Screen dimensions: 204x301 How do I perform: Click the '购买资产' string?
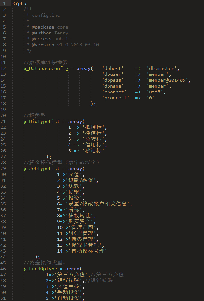79,222
